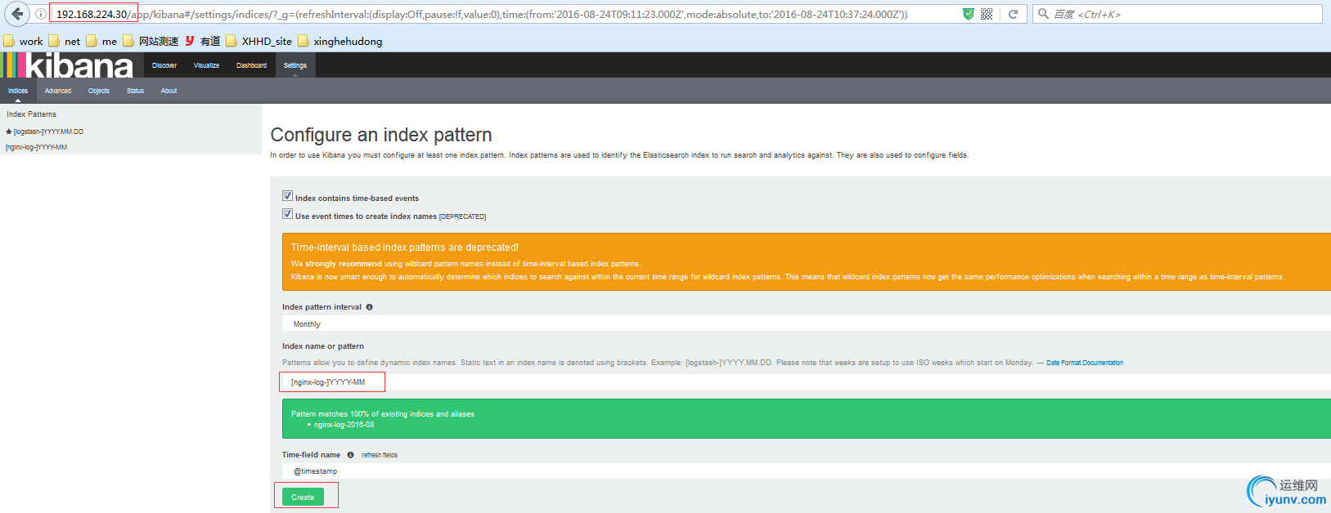Switch to the Visualize tab

tap(206, 65)
